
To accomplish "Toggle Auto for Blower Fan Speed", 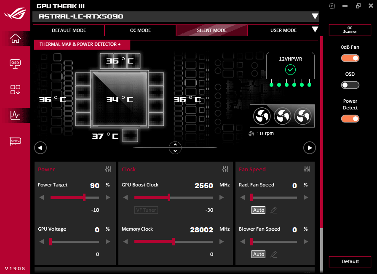I will tap(259, 254).
